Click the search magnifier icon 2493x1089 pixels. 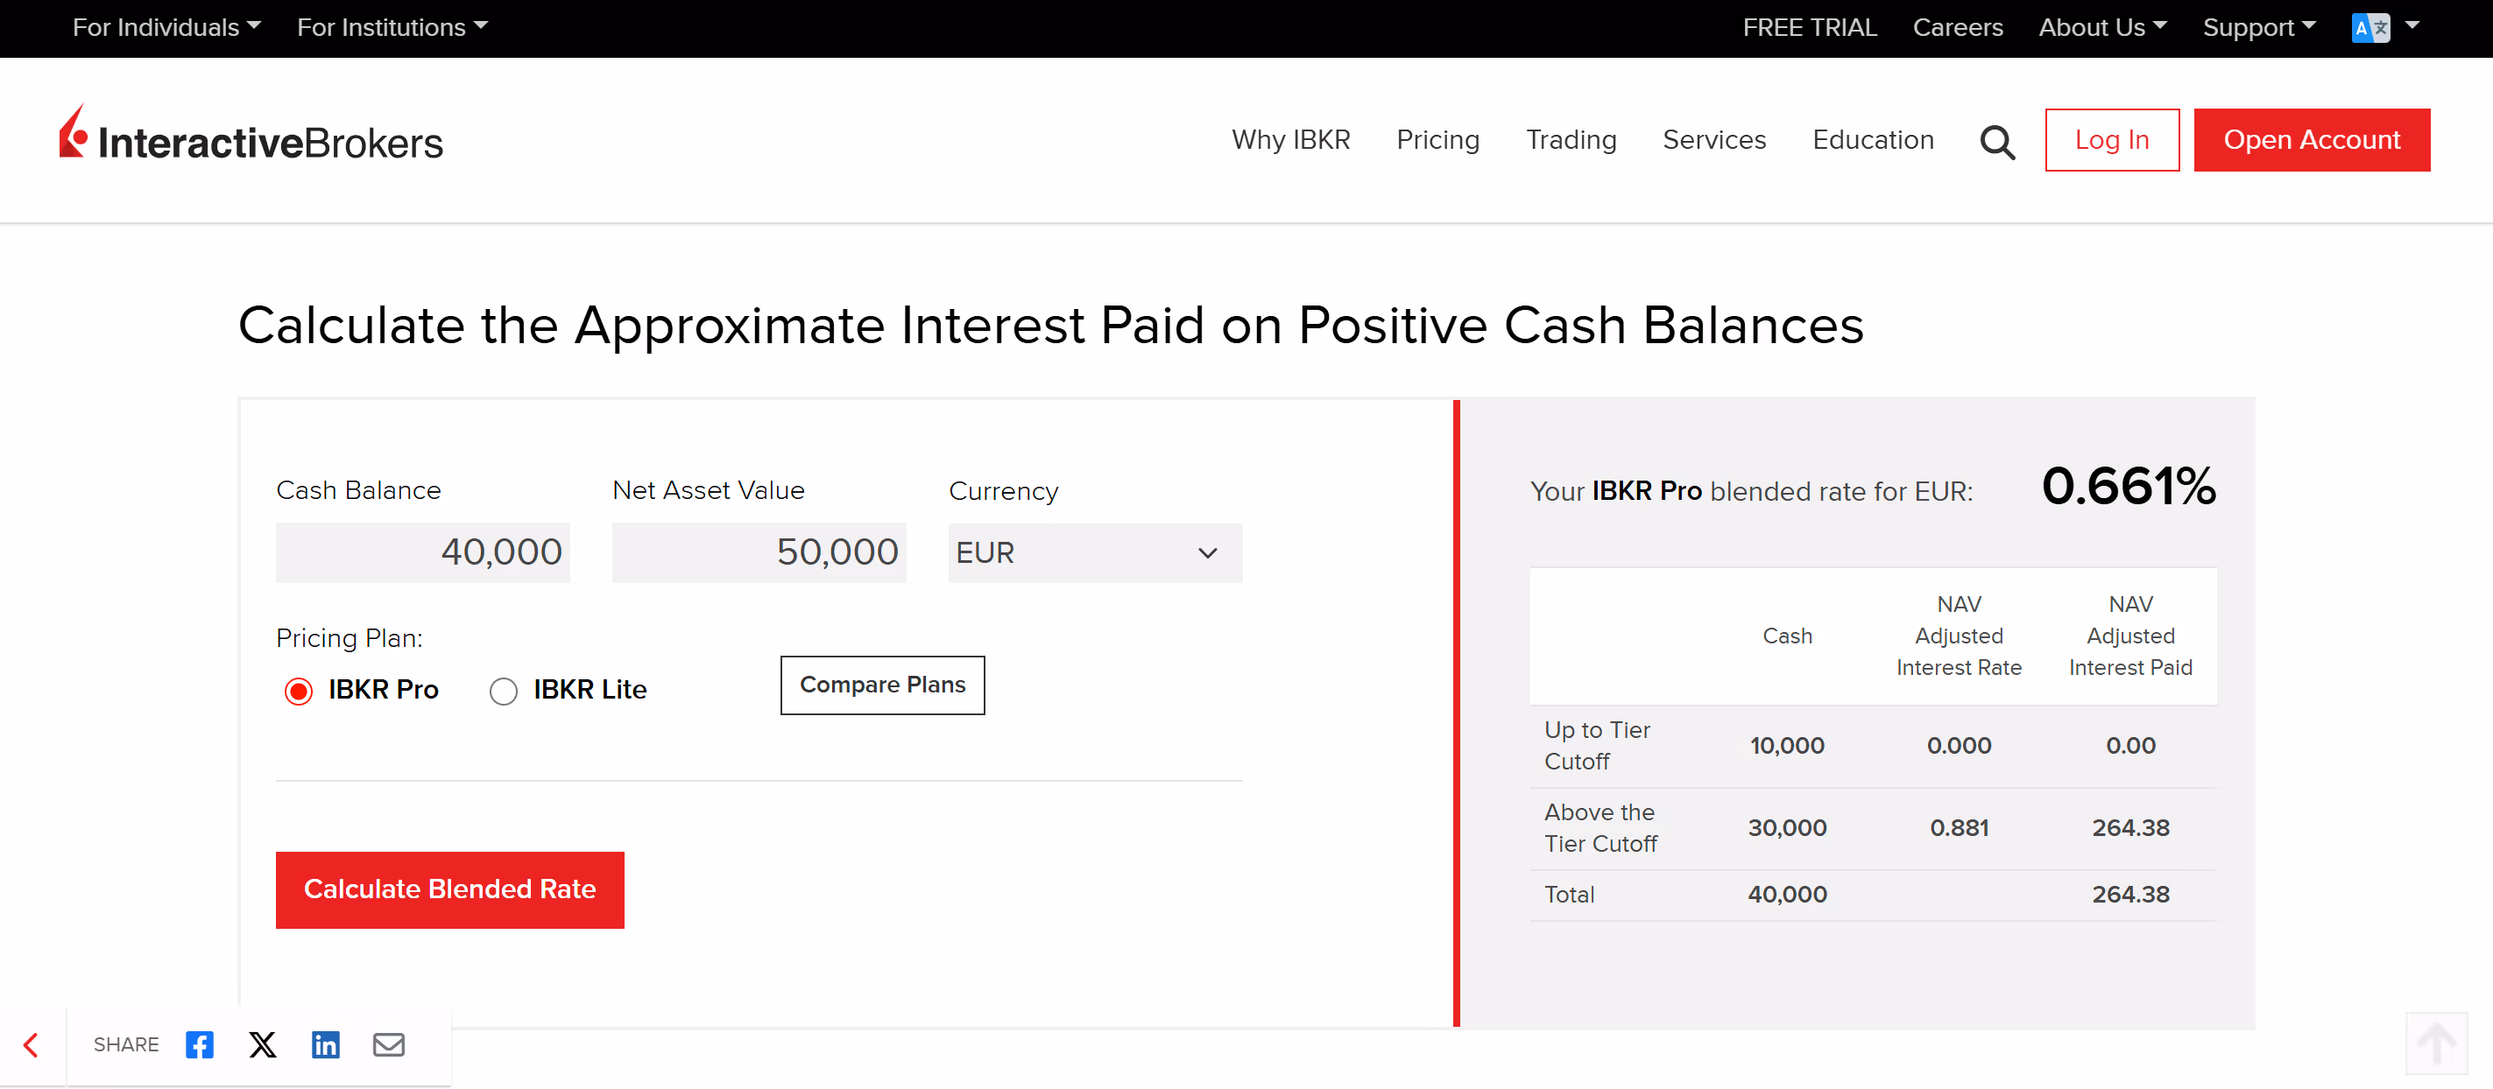[x=1996, y=141]
